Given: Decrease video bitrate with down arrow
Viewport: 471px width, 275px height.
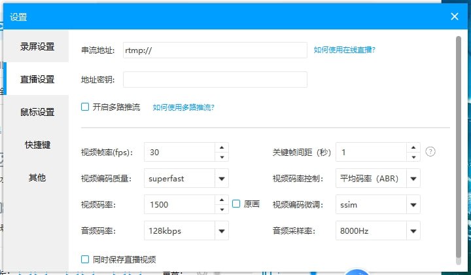Looking at the screenshot, I should click(x=222, y=210).
